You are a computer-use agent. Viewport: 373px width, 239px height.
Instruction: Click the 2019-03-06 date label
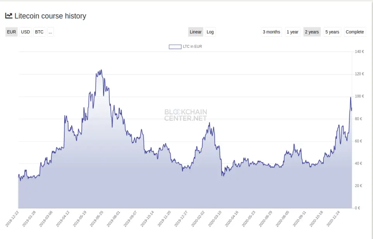(x=46, y=219)
